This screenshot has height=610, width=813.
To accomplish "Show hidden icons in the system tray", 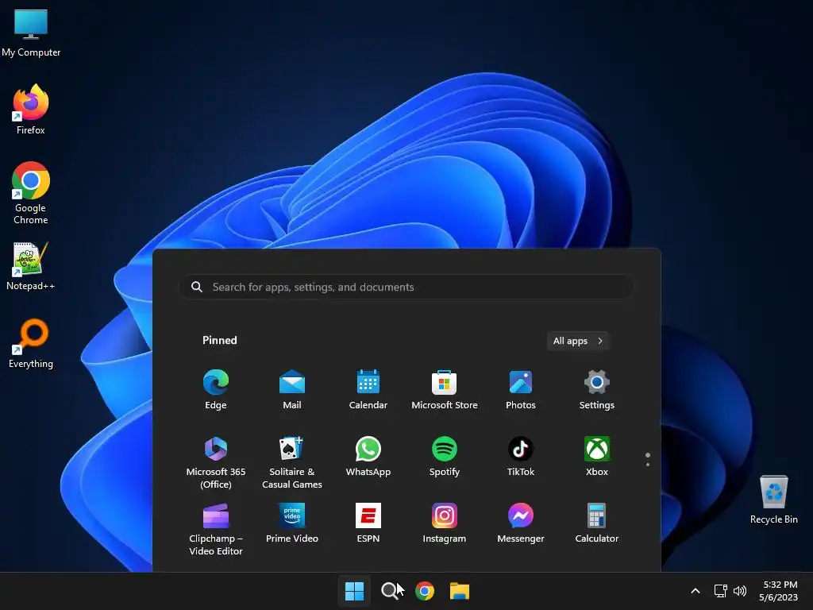I will [695, 591].
